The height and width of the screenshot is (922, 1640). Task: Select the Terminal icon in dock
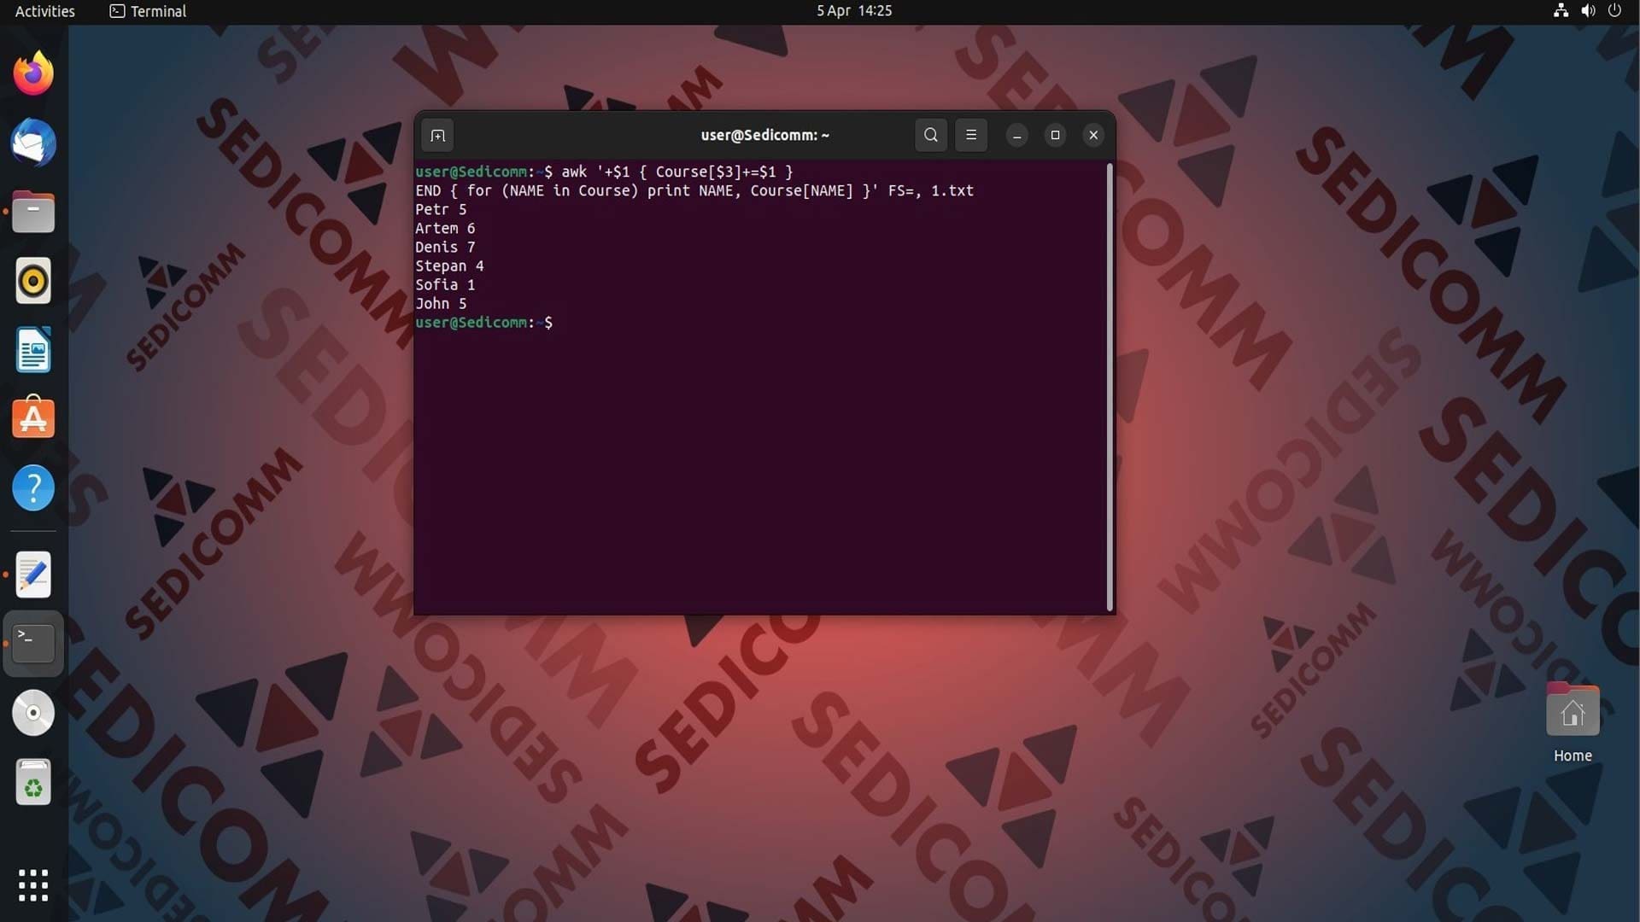click(x=33, y=644)
